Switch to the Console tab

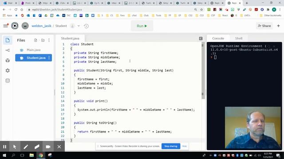coord(218,38)
